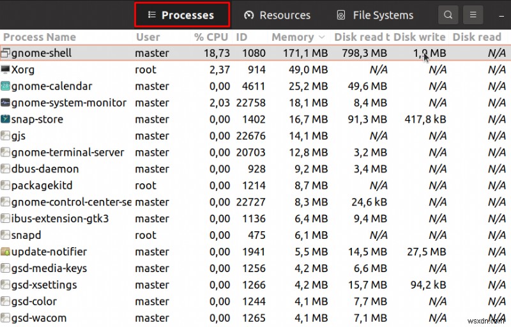
Task: Click the gnome-control-center-se process icon
Action: pyautogui.click(x=5, y=202)
